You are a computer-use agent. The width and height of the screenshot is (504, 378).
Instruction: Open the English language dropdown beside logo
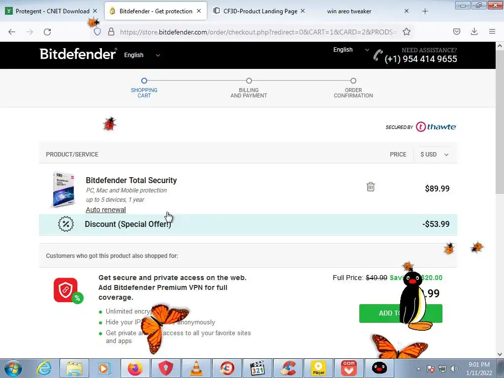point(142,55)
